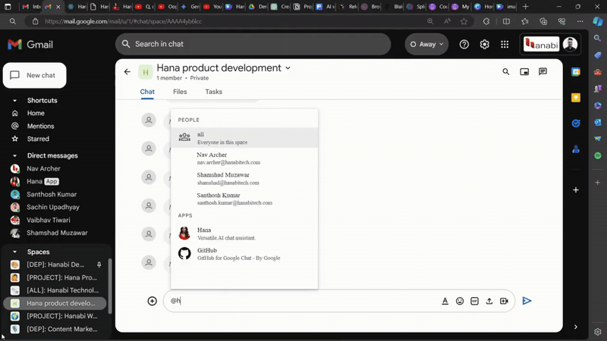Mention all, everyone in this space

click(244, 138)
